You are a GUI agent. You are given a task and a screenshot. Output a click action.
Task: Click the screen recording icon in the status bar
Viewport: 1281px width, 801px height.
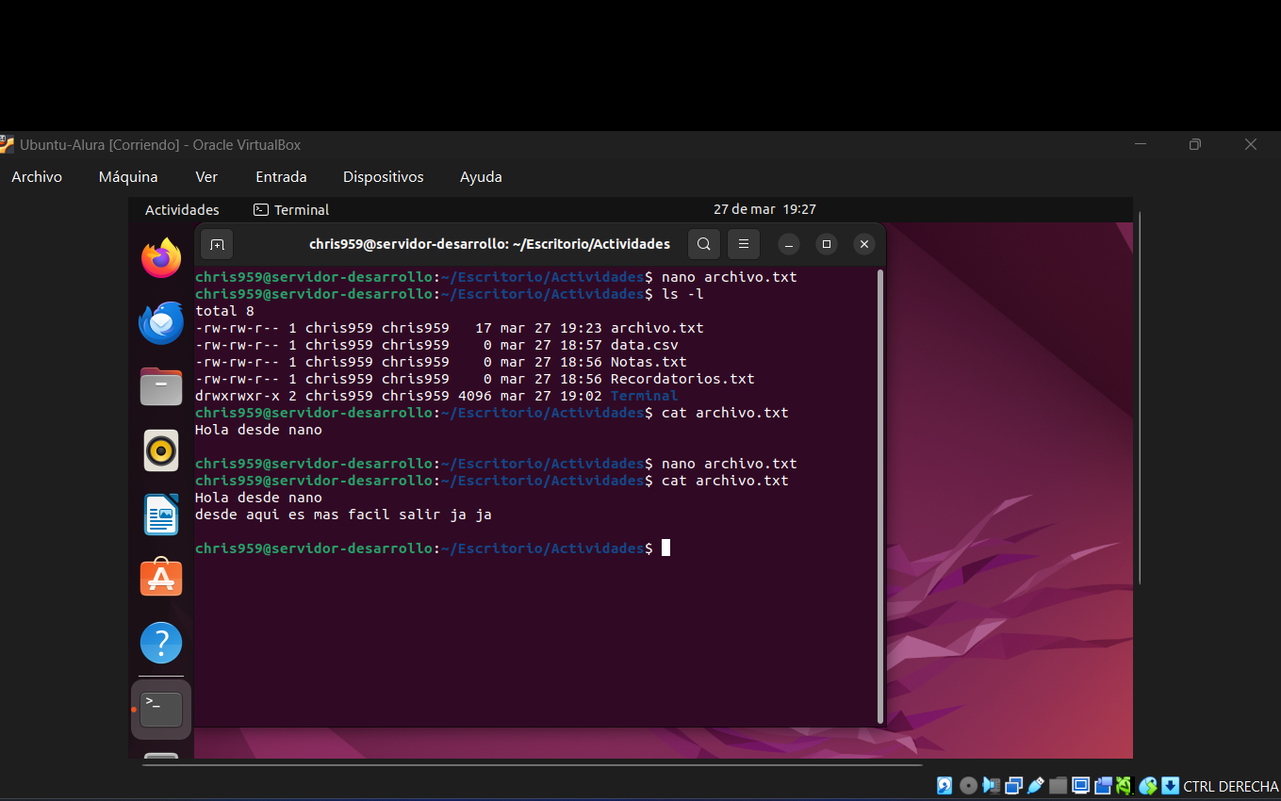point(1103,785)
